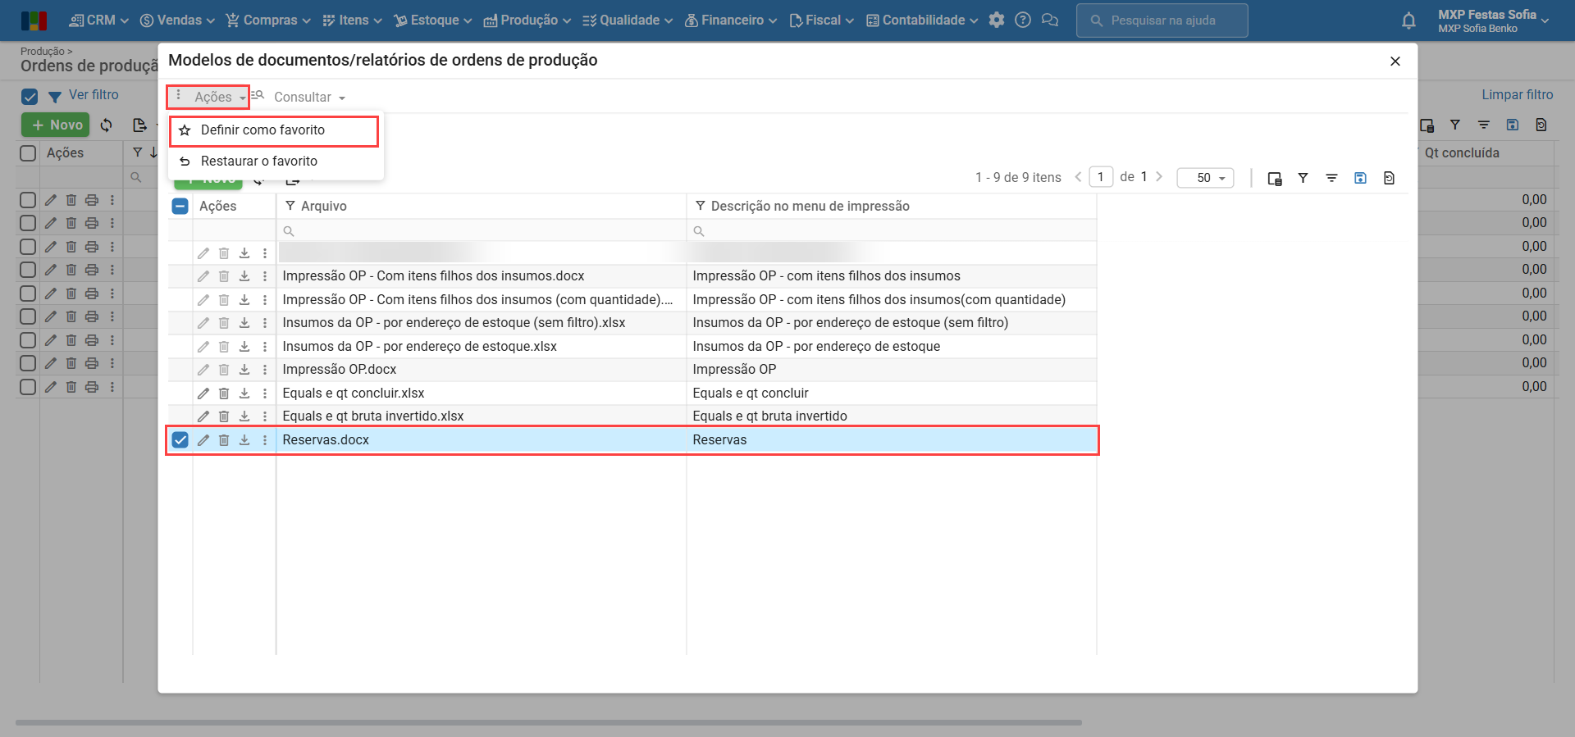
Task: Toggle the dialog's select-all checkbox
Action: click(180, 207)
